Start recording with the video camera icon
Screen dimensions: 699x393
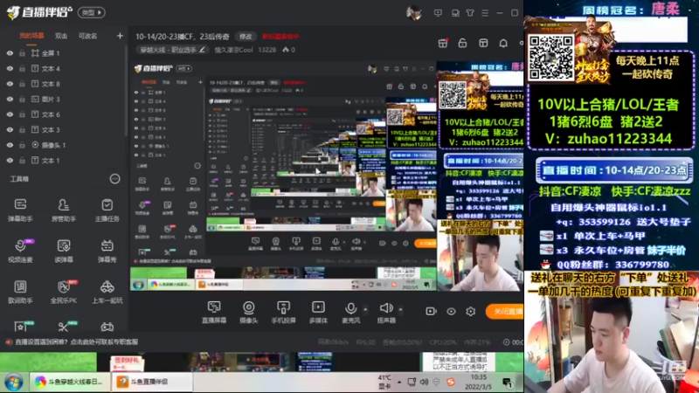(x=431, y=311)
